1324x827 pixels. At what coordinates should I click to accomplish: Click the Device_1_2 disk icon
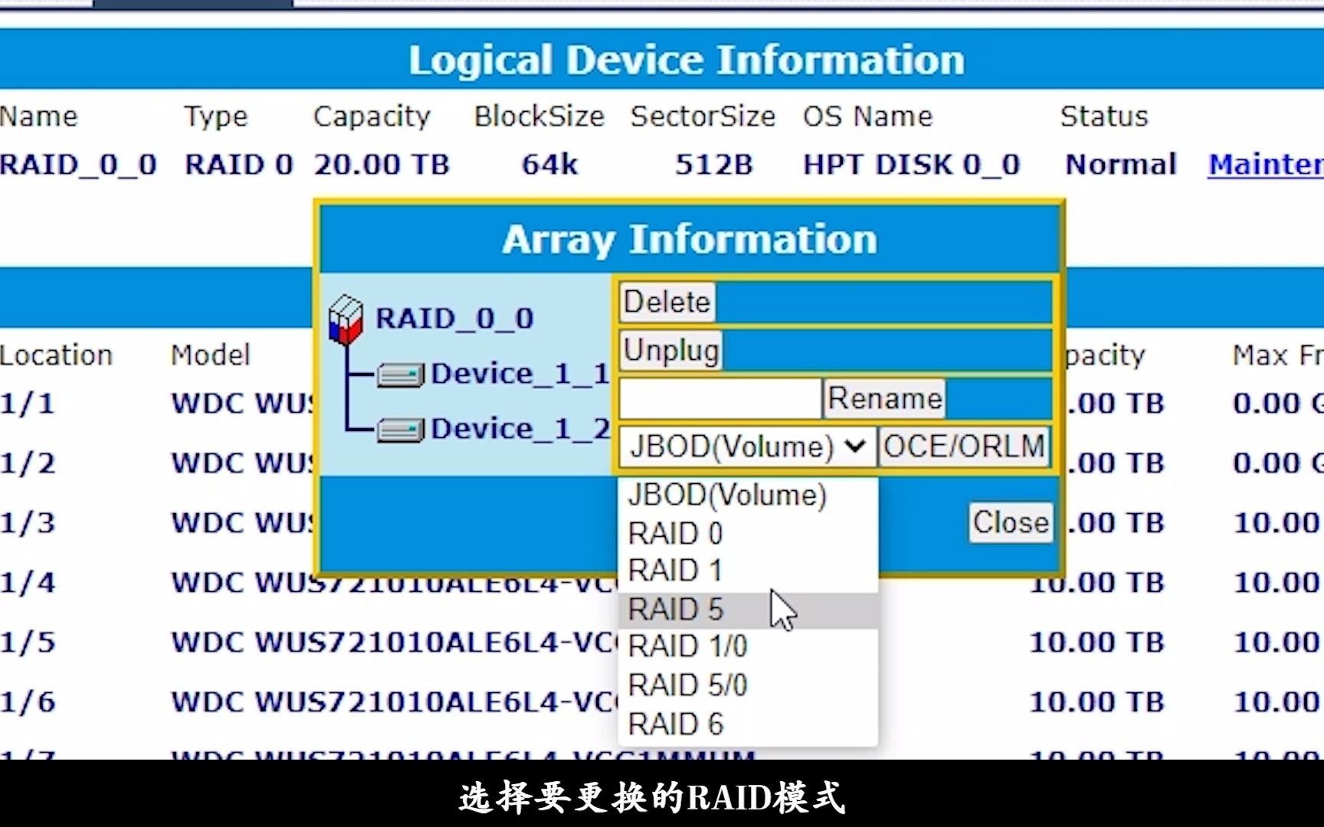click(x=399, y=429)
